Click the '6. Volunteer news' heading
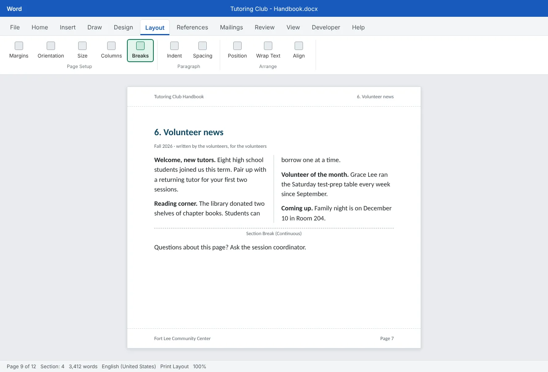548x372 pixels. tap(189, 132)
